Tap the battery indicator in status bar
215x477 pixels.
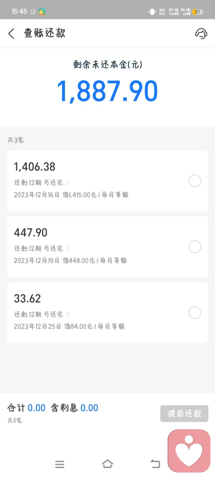coord(198,12)
